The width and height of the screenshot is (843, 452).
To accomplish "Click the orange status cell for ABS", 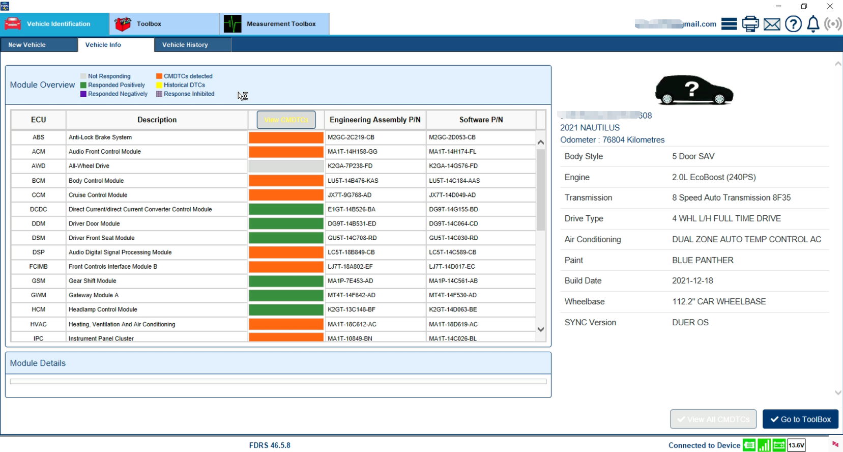I will 286,137.
